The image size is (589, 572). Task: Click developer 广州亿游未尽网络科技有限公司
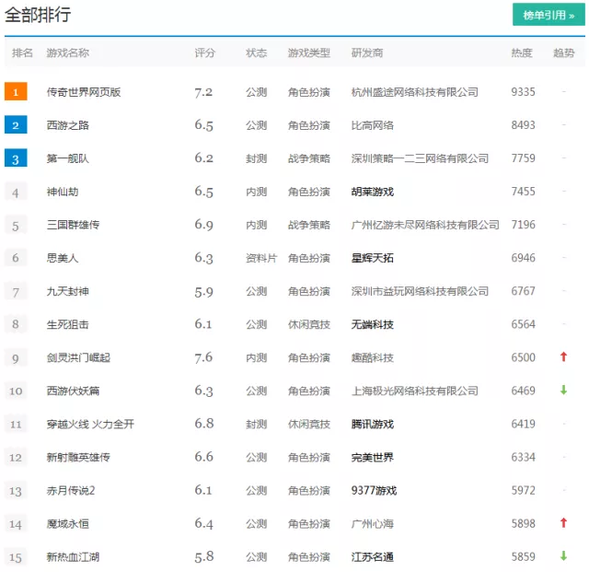425,225
